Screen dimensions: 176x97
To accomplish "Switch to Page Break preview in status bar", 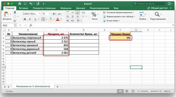I will point(133,91).
